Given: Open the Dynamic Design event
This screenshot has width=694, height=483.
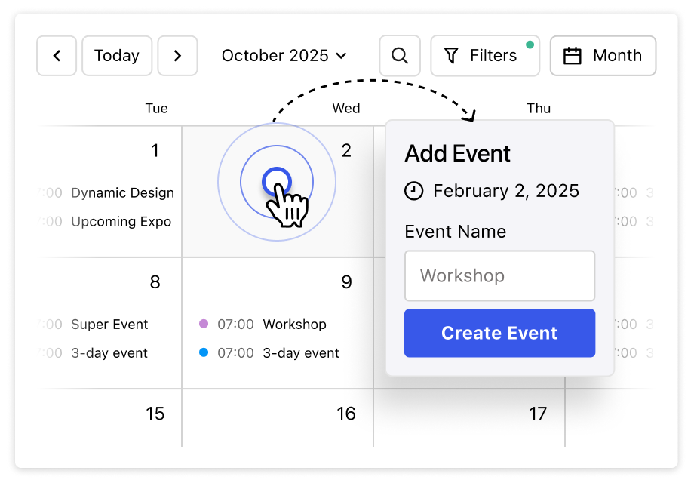Looking at the screenshot, I should 122,193.
